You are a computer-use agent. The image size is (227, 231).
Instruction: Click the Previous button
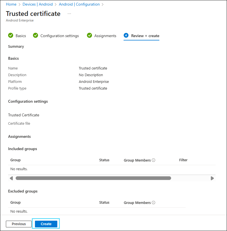(19, 224)
